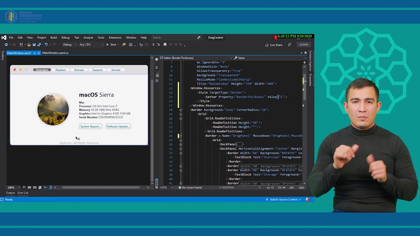Image resolution: width=420 pixels, height=236 pixels.
Task: Click the SPC indentation indicator
Action: click(292, 187)
